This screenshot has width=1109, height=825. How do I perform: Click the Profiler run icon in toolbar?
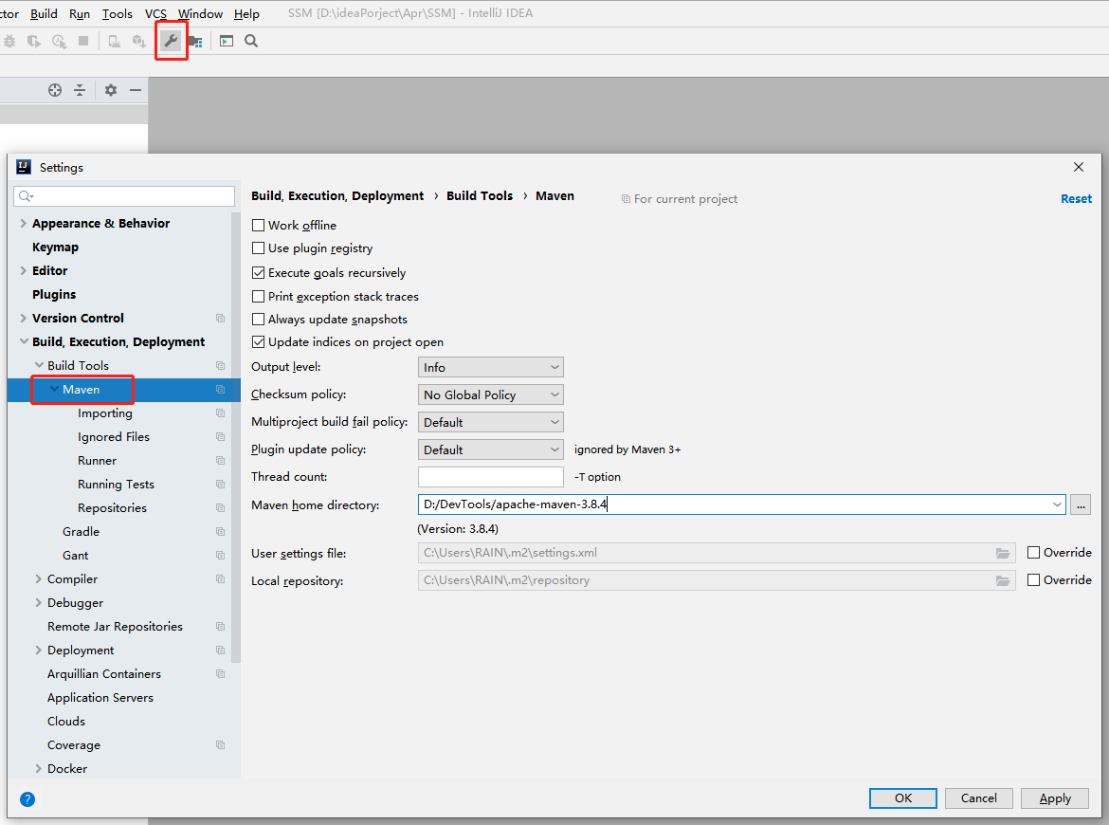click(x=60, y=41)
